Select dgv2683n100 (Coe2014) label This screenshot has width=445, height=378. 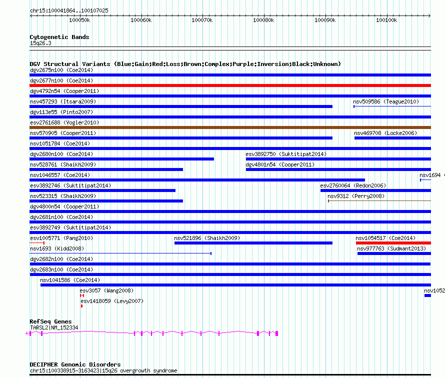(x=61, y=269)
